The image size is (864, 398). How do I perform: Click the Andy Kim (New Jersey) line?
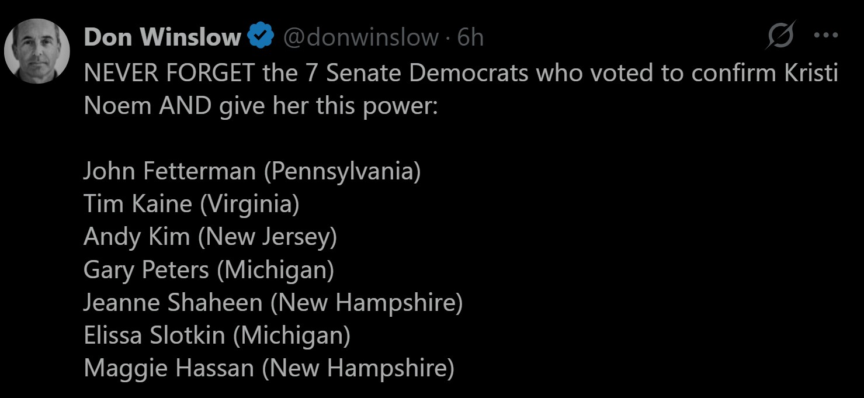click(210, 237)
